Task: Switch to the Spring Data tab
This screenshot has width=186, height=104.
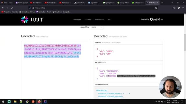Action: click(x=123, y=3)
